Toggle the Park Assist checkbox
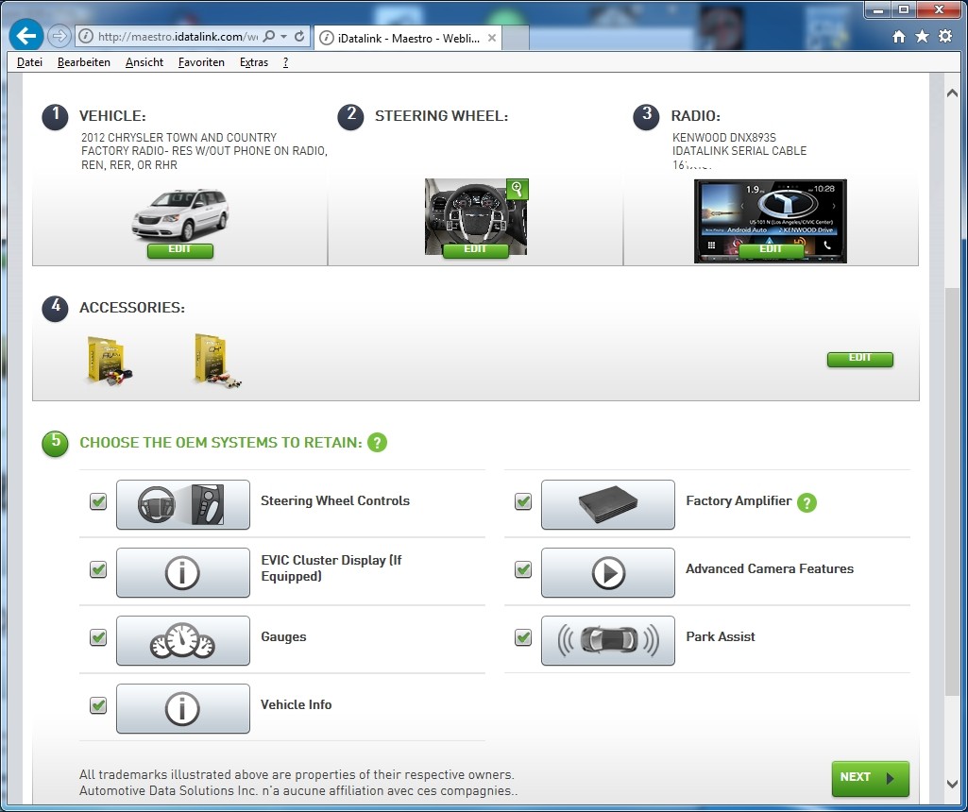 pos(523,637)
